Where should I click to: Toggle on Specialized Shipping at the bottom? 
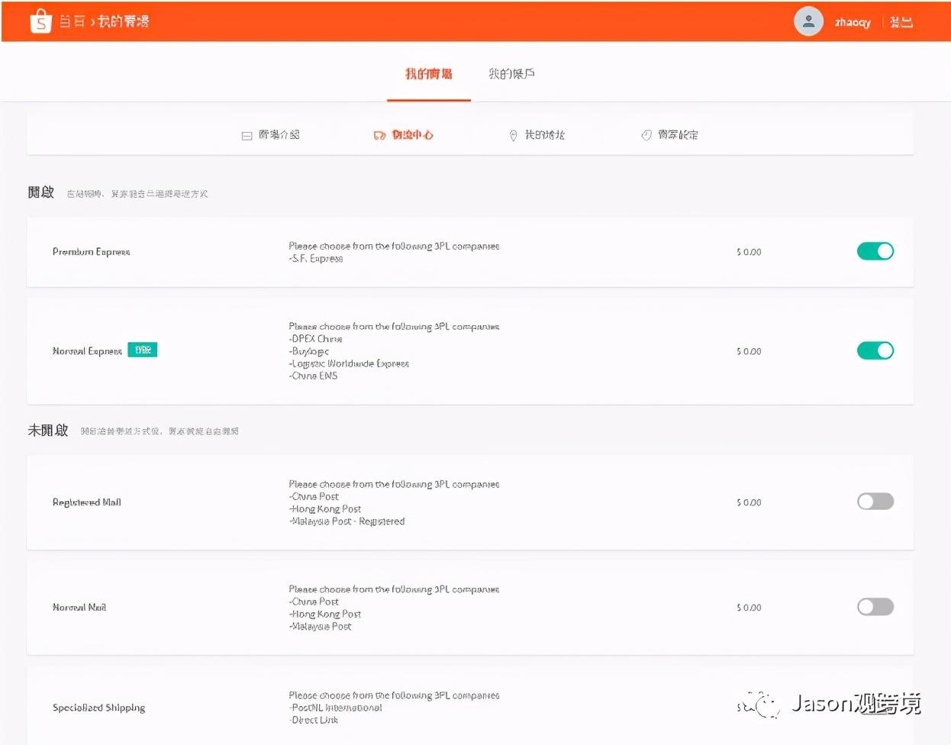point(875,707)
